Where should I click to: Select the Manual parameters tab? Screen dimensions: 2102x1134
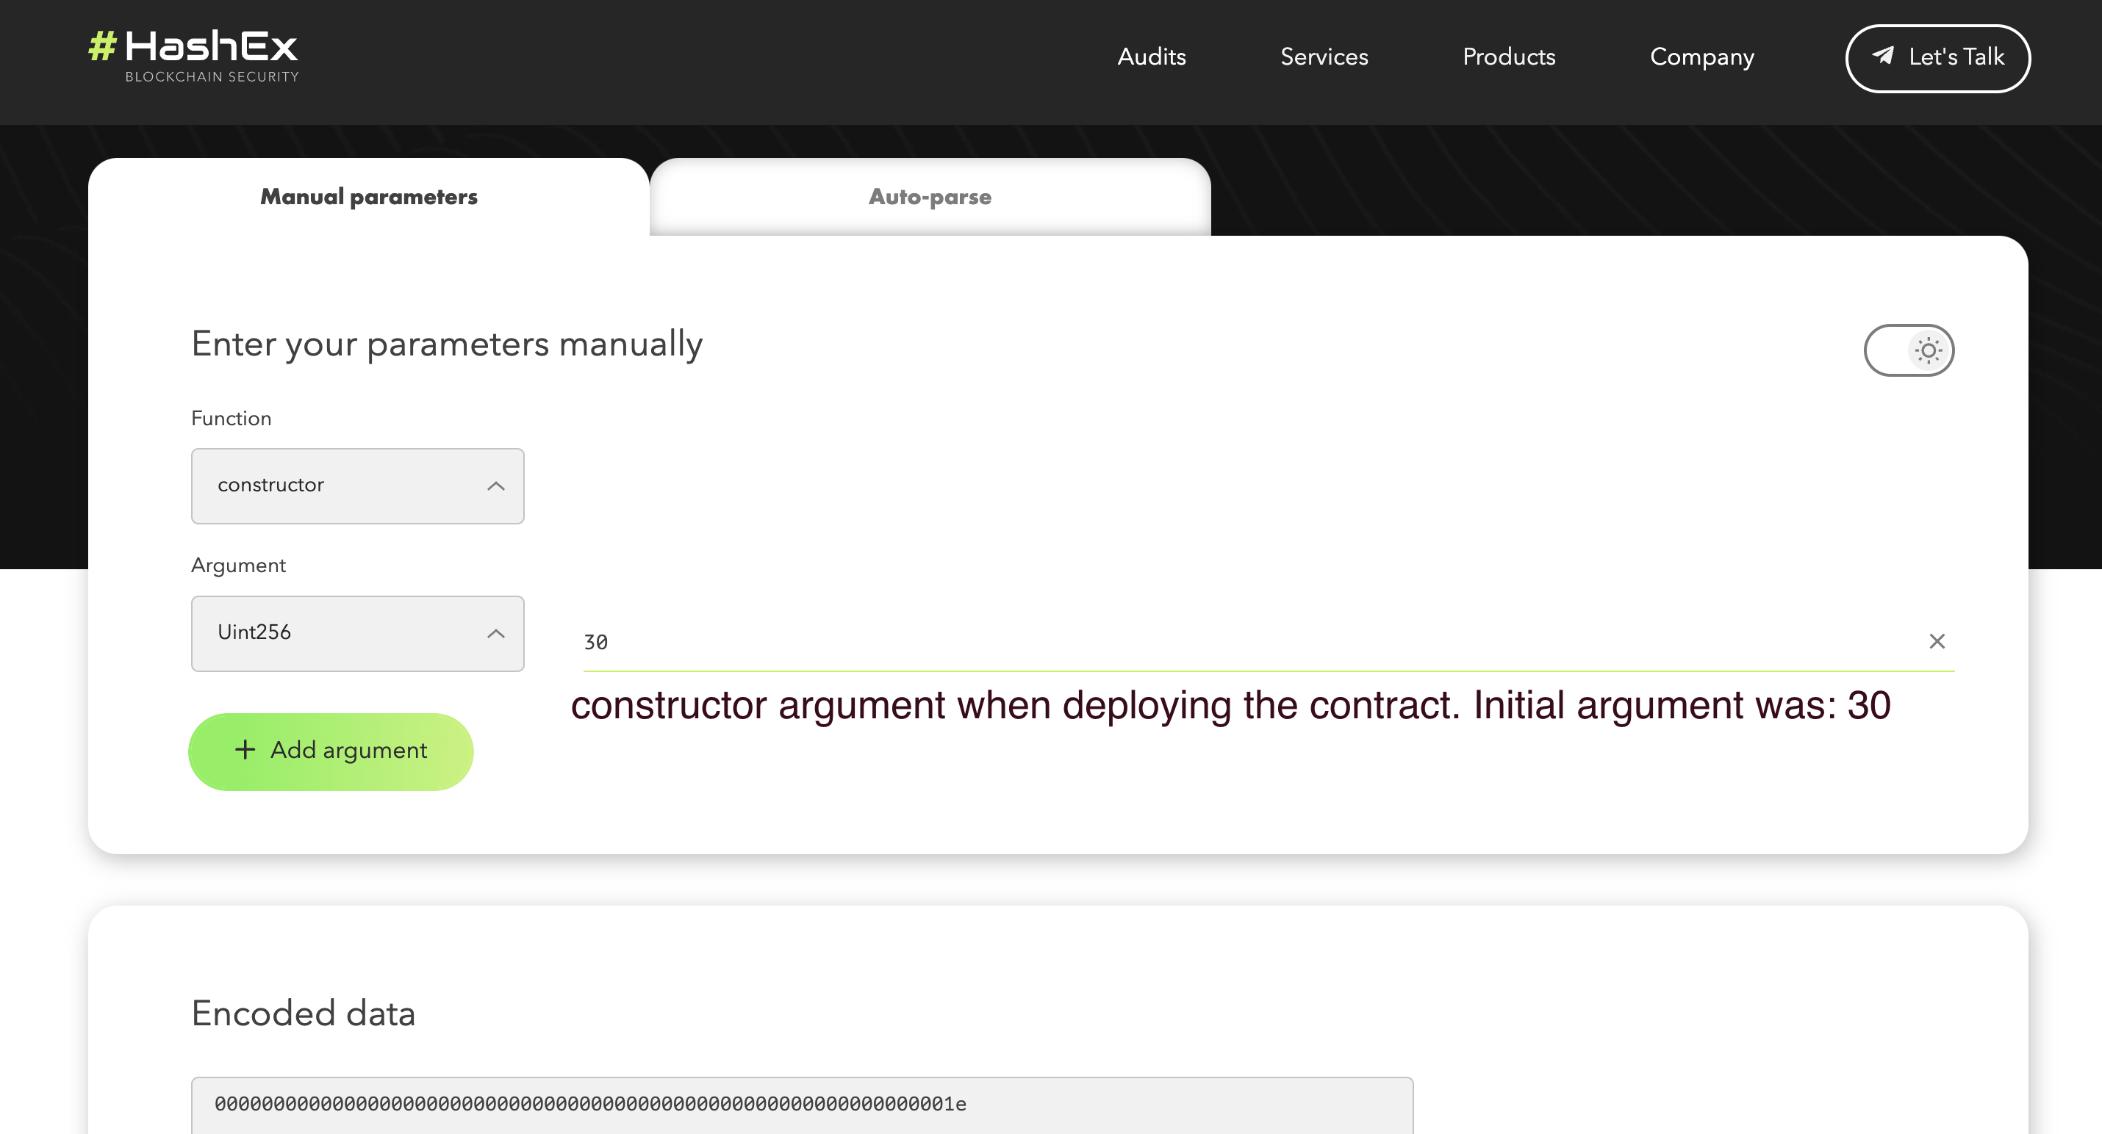(x=369, y=198)
